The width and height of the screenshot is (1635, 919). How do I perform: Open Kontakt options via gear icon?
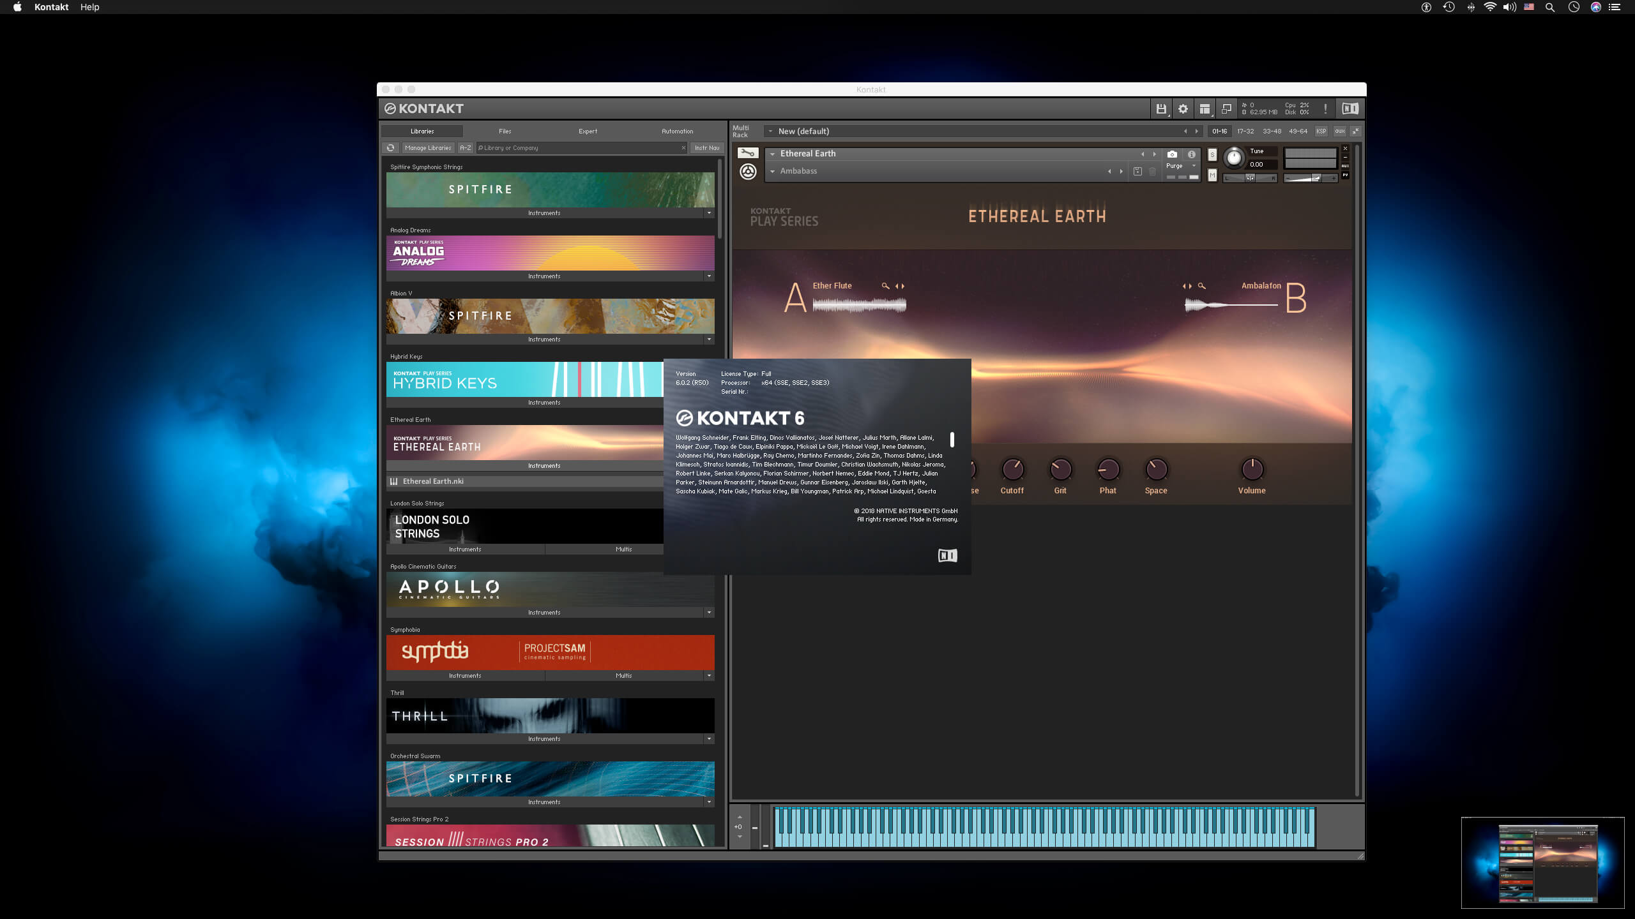[1183, 109]
